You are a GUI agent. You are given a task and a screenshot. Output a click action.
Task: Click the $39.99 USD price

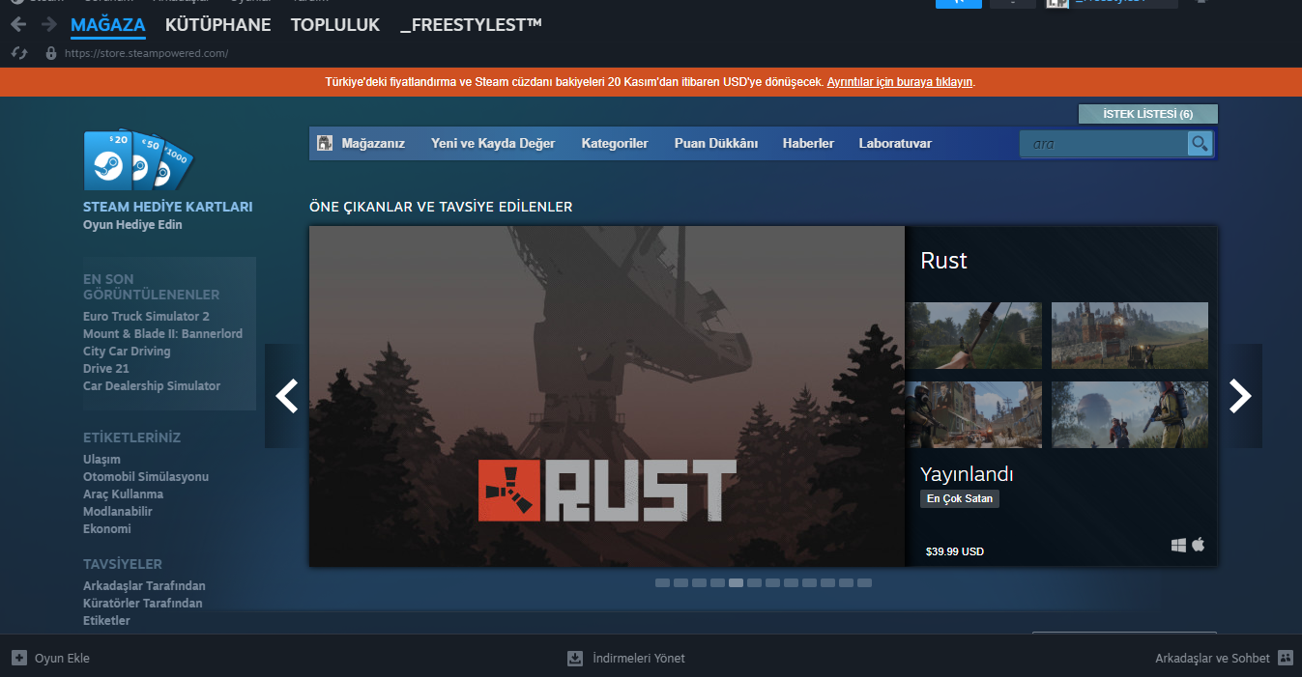[954, 552]
